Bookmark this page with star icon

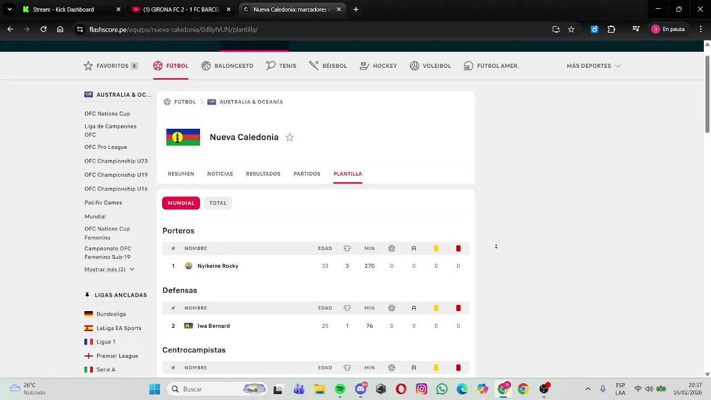pyautogui.click(x=571, y=29)
